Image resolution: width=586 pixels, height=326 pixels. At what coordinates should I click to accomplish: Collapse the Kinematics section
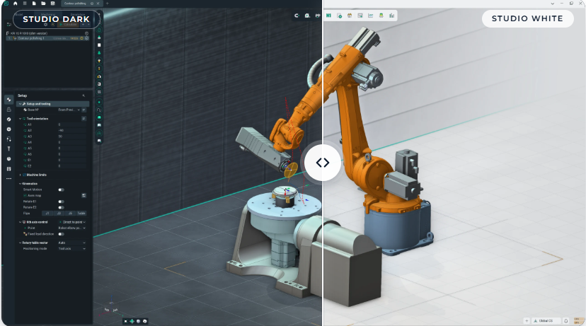[21, 184]
